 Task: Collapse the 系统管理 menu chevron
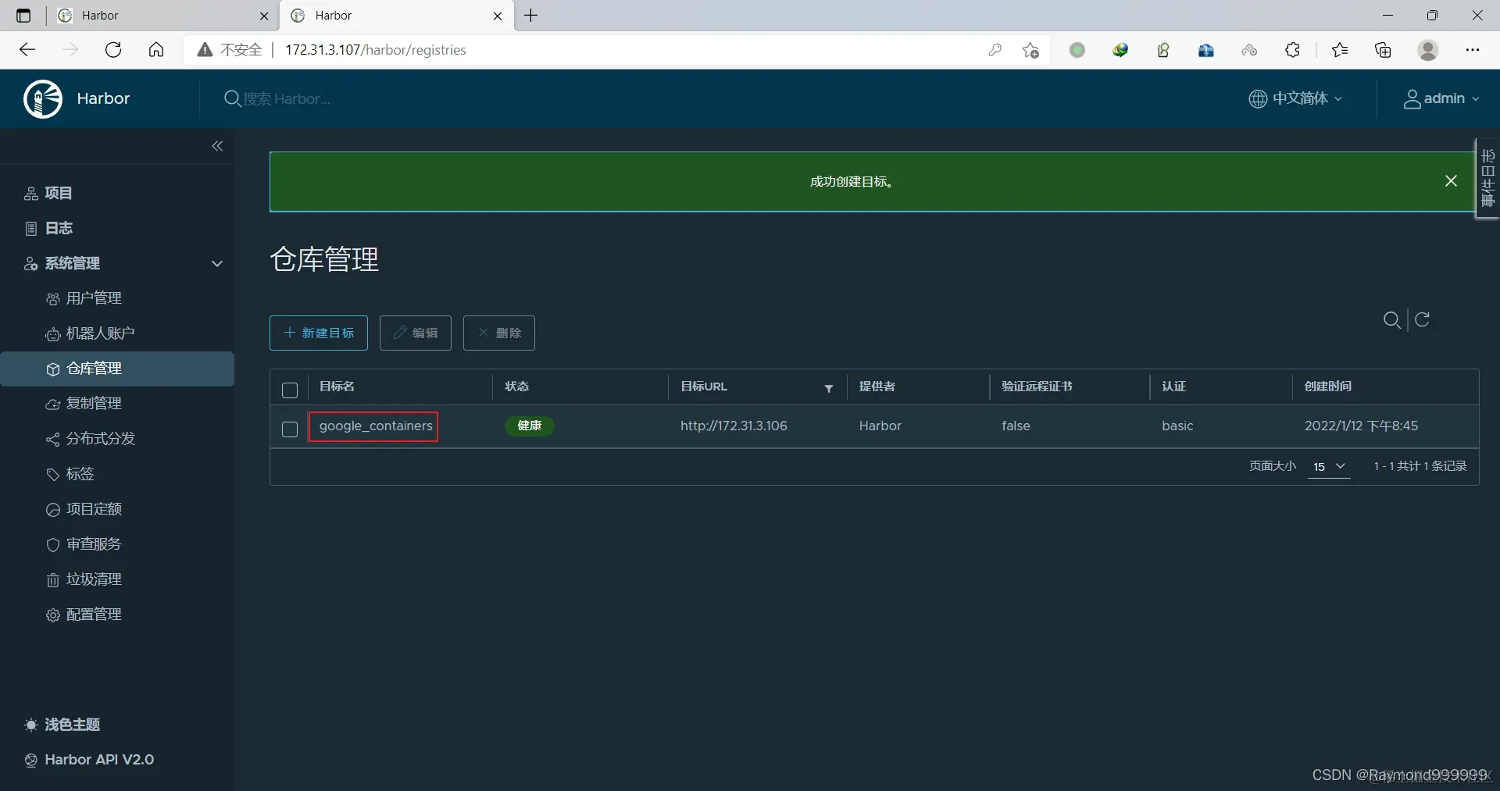tap(217, 263)
